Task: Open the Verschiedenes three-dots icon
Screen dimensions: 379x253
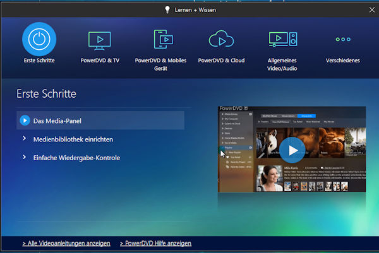Action: [x=343, y=39]
